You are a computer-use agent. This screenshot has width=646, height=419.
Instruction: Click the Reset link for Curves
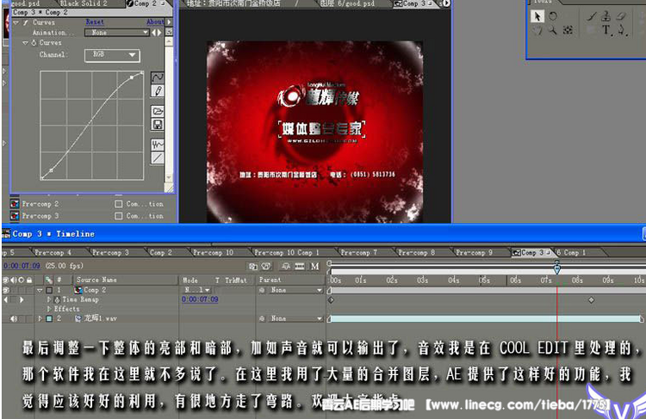95,22
